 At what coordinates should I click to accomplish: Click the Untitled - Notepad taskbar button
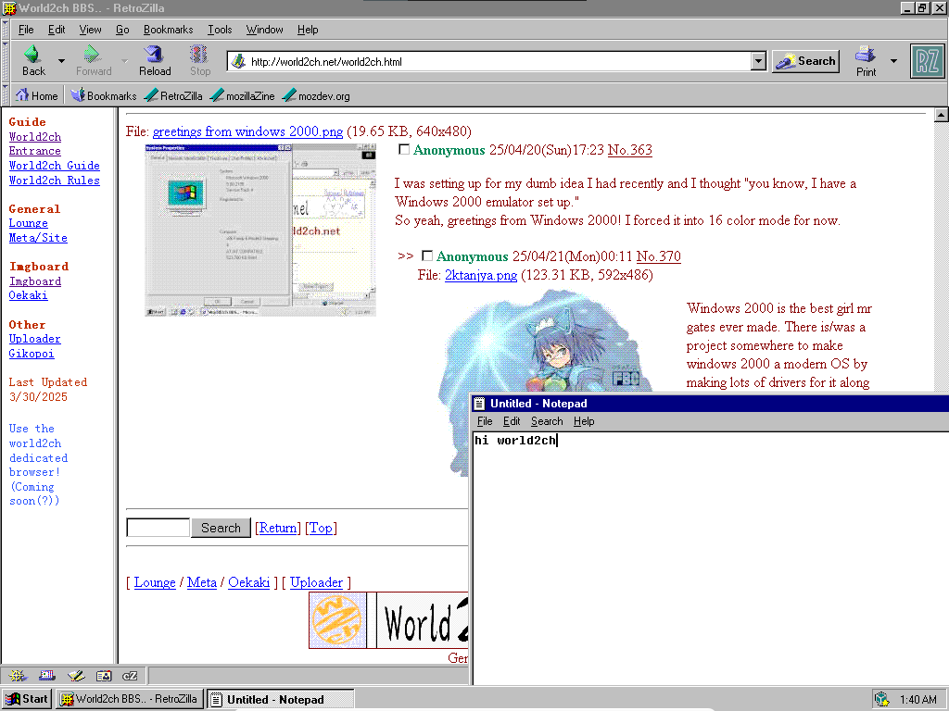[x=280, y=699]
